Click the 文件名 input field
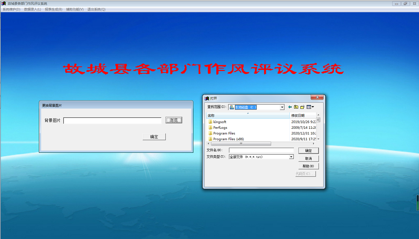Viewport: 419px width, 239px height. coord(261,150)
